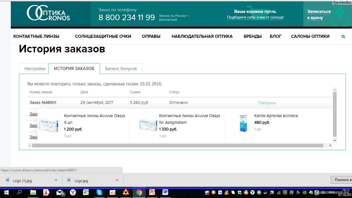The height and width of the screenshot is (198, 352).
Task: Click Ваша корзина пуста text
Action: pyautogui.click(x=255, y=11)
